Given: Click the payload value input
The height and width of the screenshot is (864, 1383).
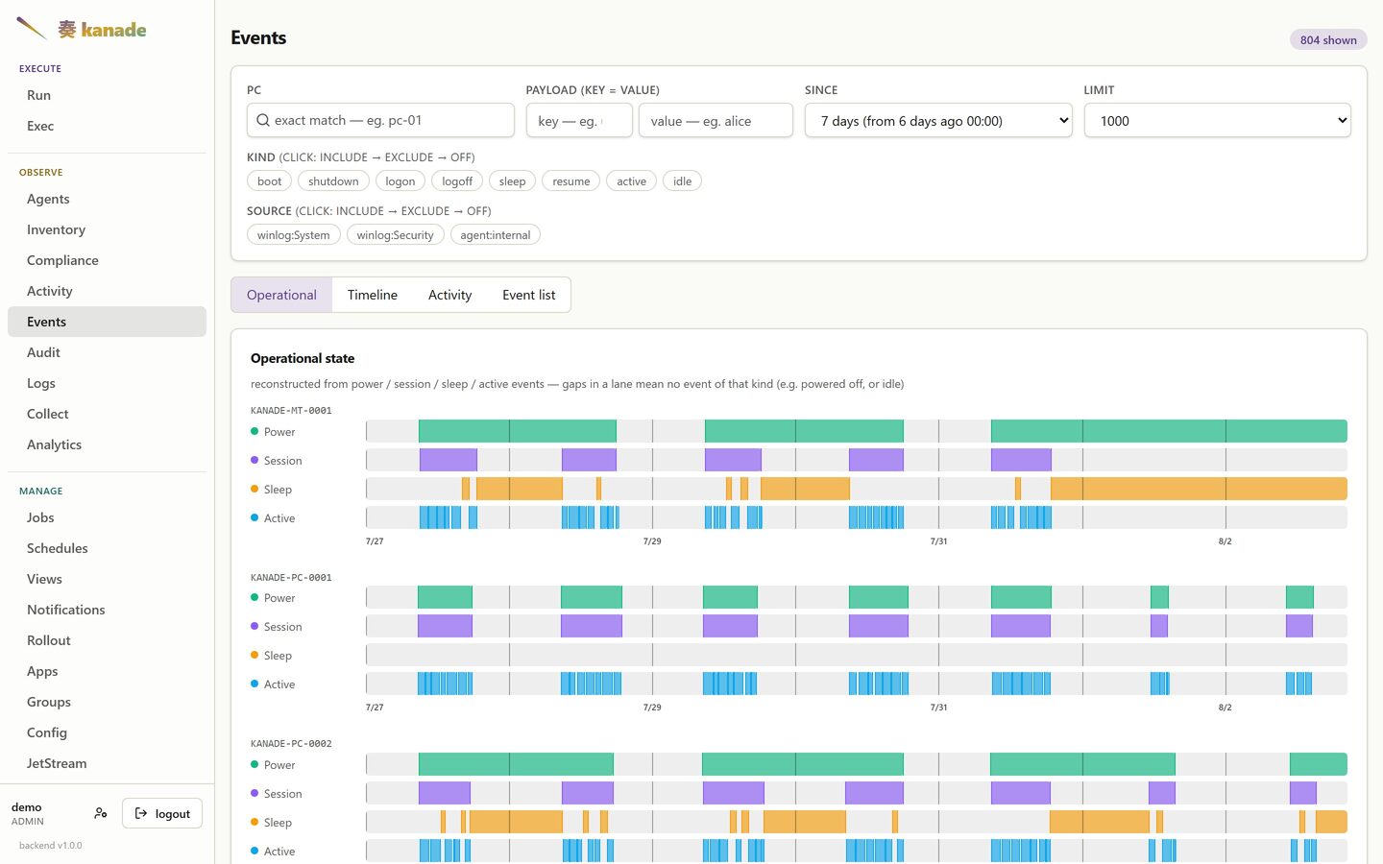Looking at the screenshot, I should coord(716,121).
